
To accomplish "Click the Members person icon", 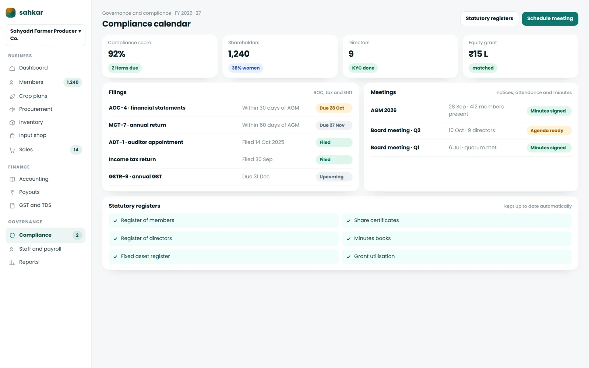I will [x=12, y=82].
